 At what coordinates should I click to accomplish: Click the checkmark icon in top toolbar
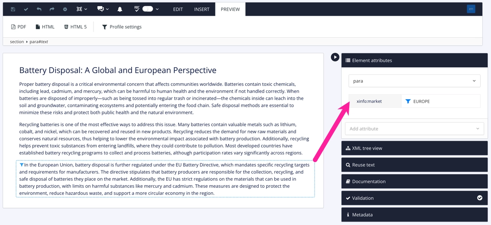26,9
